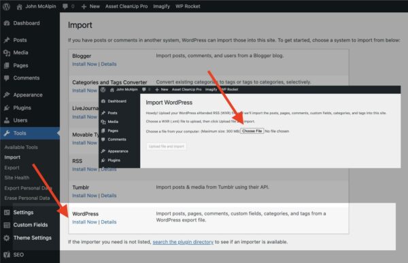Click the Plugins plug icon in sidebar
Screen dimensions: 408x263
coord(7,107)
